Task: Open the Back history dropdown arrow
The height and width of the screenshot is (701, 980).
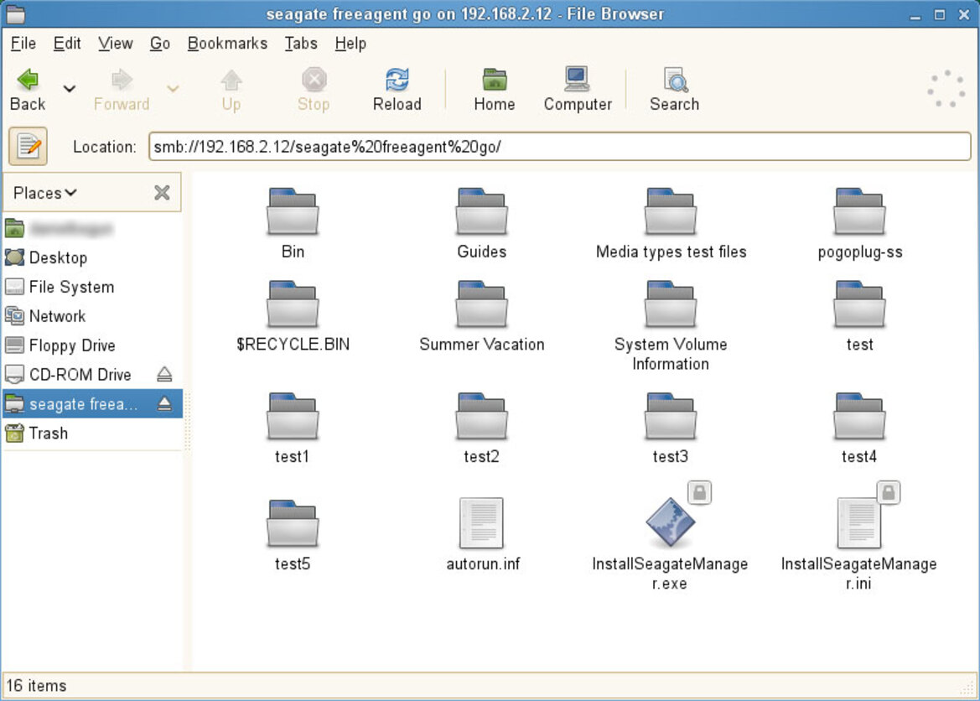Action: [70, 89]
